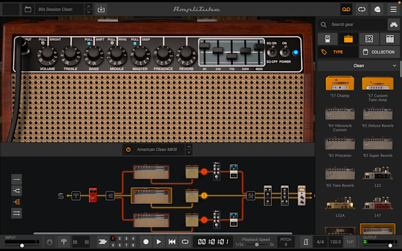Click the save preset download icon
Screen dimensions: 402x251
pyautogui.click(x=101, y=9)
